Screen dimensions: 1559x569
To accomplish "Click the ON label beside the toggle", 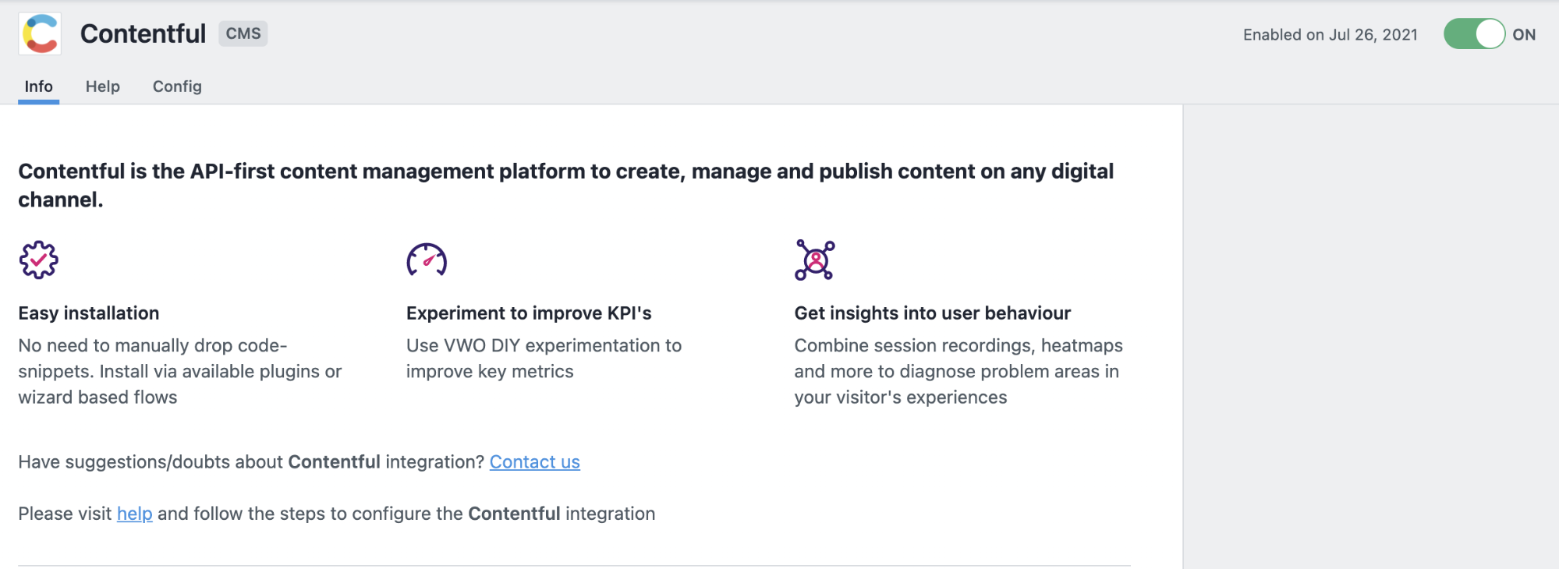I will [x=1524, y=34].
